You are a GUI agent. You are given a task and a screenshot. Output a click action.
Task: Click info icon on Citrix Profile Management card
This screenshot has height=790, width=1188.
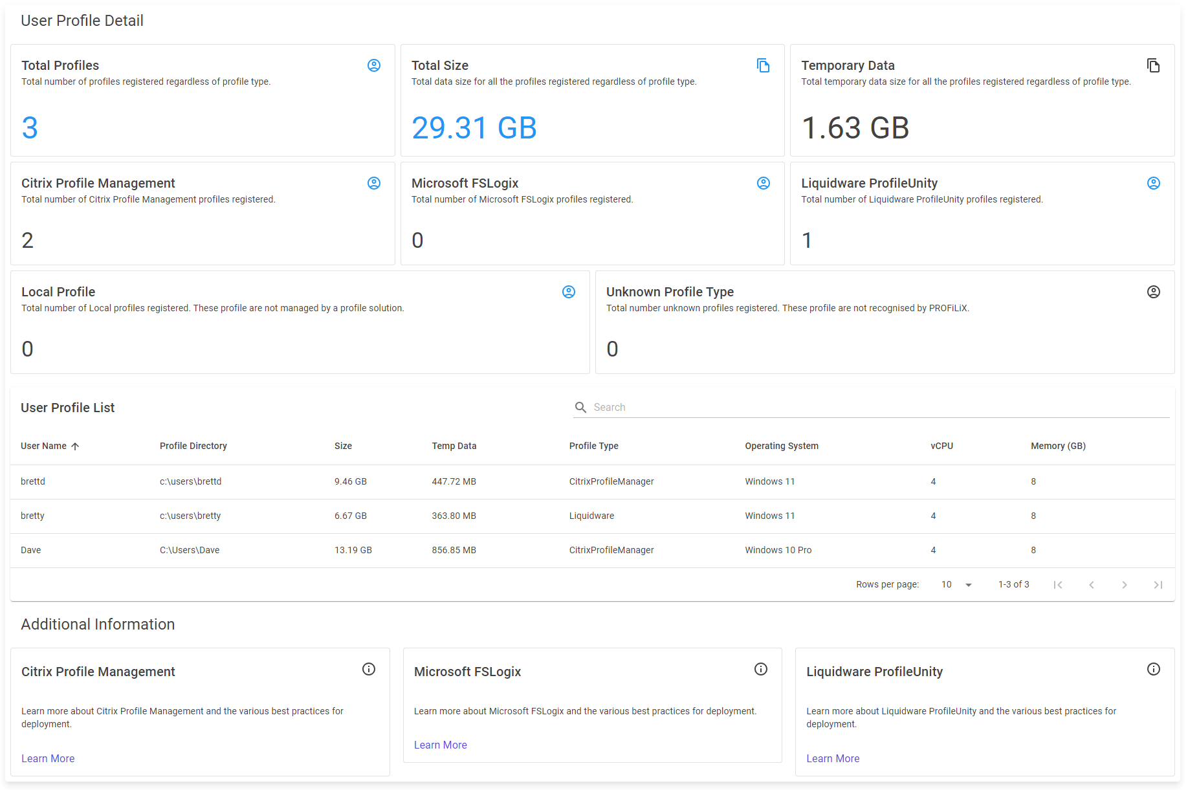click(369, 669)
